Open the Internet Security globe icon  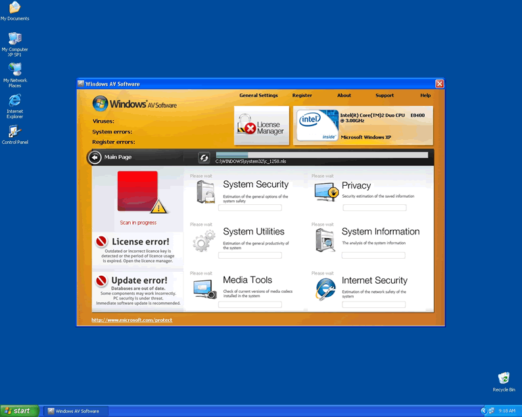coord(325,289)
